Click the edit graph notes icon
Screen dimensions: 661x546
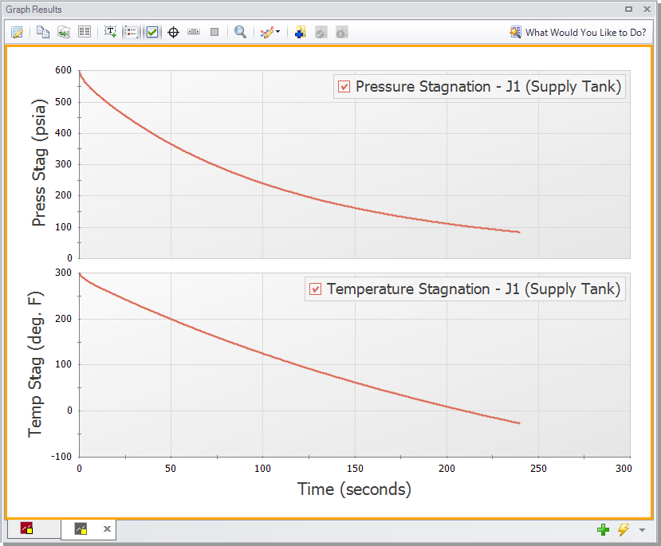pos(17,33)
